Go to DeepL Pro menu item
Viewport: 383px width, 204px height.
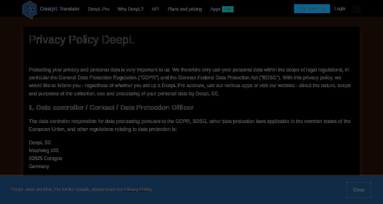98,9
